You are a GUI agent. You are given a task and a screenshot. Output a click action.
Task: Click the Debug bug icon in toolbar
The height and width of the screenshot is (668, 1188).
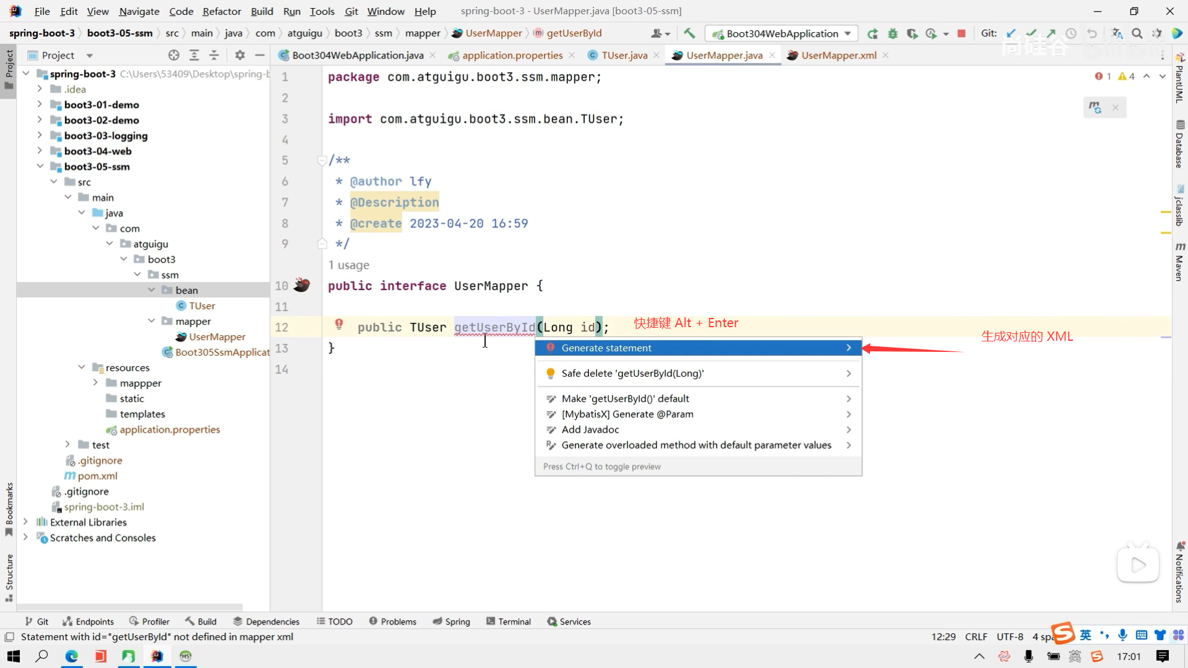coord(892,33)
